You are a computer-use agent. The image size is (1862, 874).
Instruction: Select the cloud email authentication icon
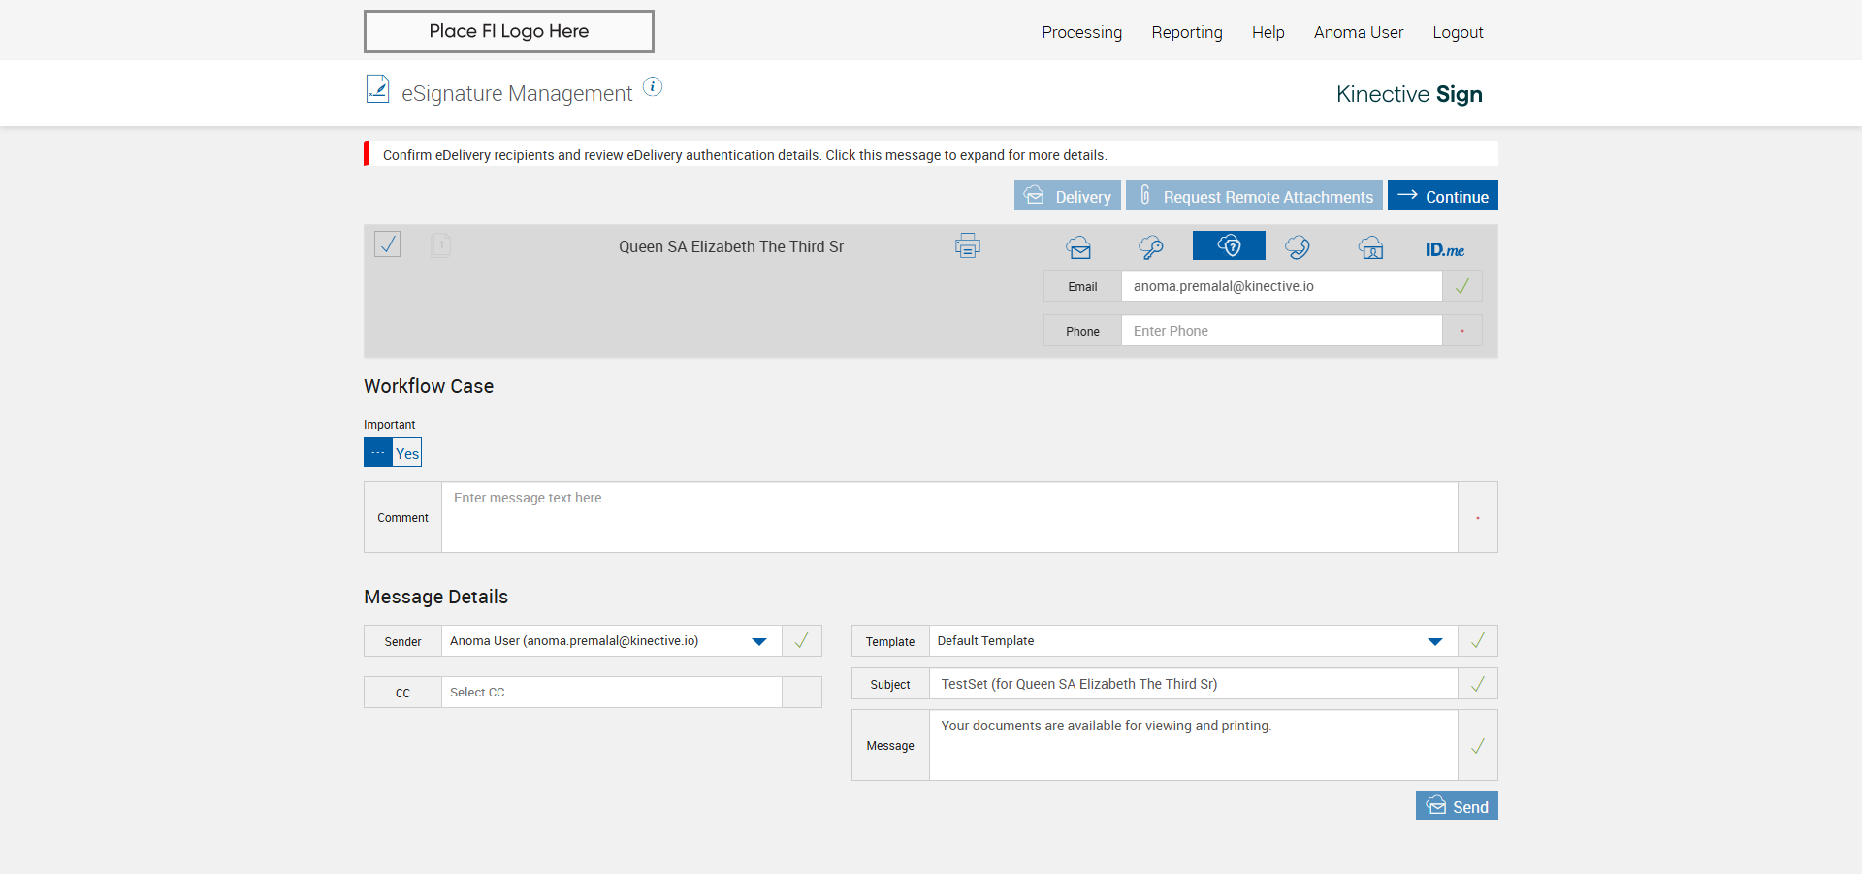click(x=1078, y=247)
